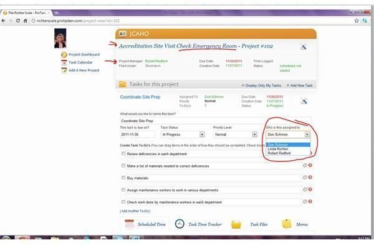
Task: Click the Task Files folder icon
Action: [x=236, y=224]
